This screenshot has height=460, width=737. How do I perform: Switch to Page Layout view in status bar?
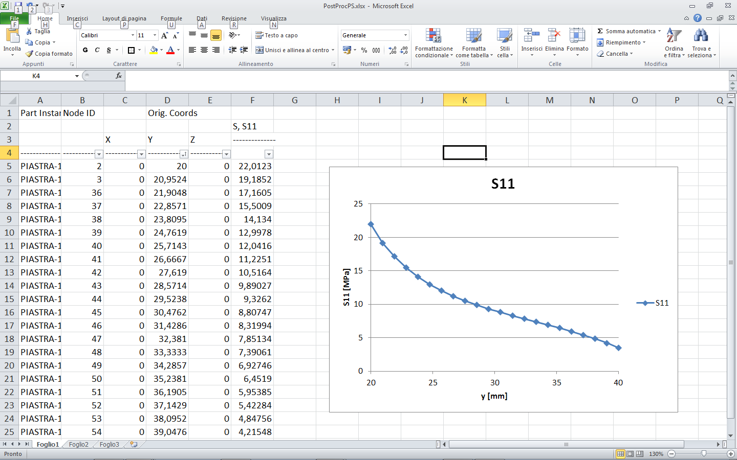[630, 453]
